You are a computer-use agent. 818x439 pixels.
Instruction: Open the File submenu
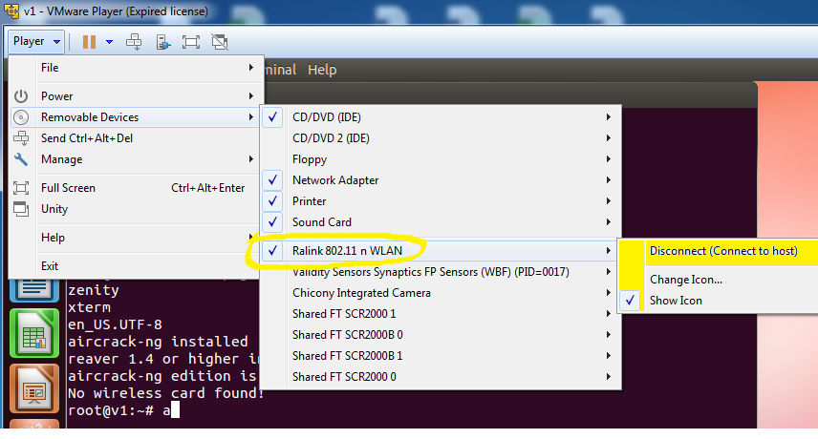[x=136, y=68]
